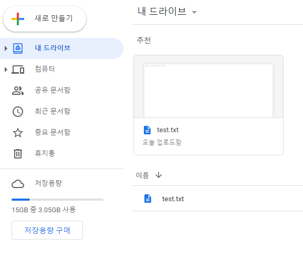
Task: Open 중요 문서함
Action: (x=53, y=132)
